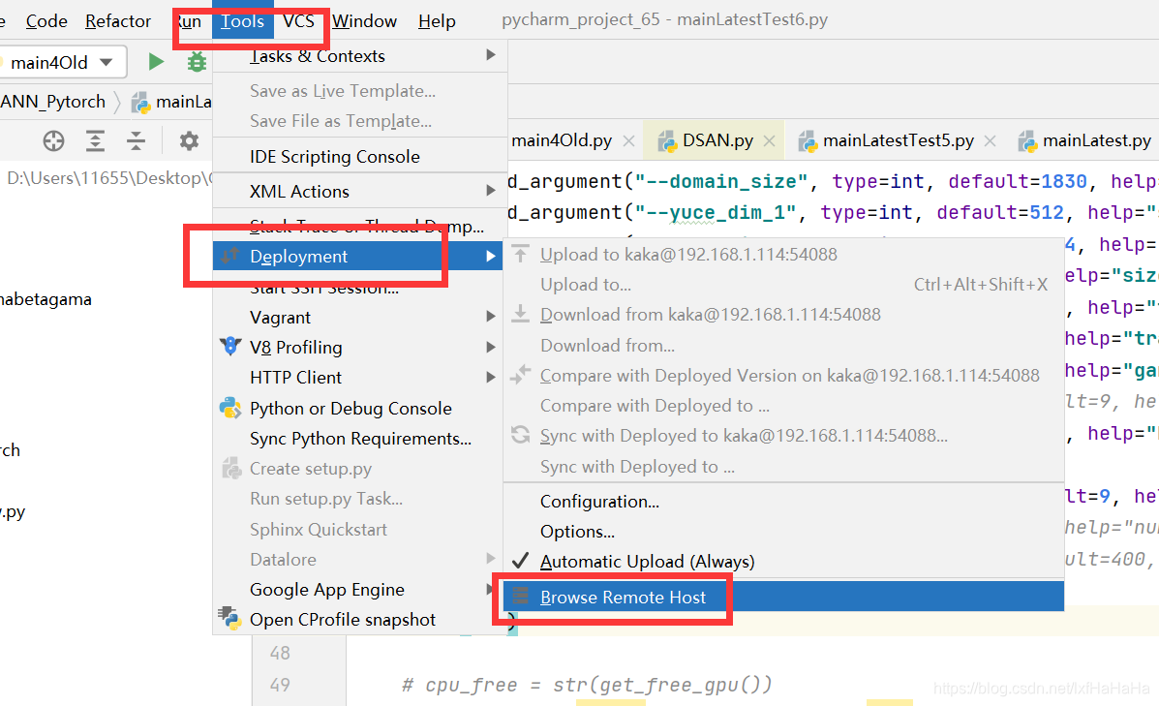
Task: Open the main4Old run configuration dropdown
Action: tap(107, 62)
